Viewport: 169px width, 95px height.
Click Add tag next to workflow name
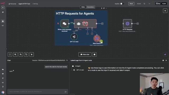[x=35, y=4]
